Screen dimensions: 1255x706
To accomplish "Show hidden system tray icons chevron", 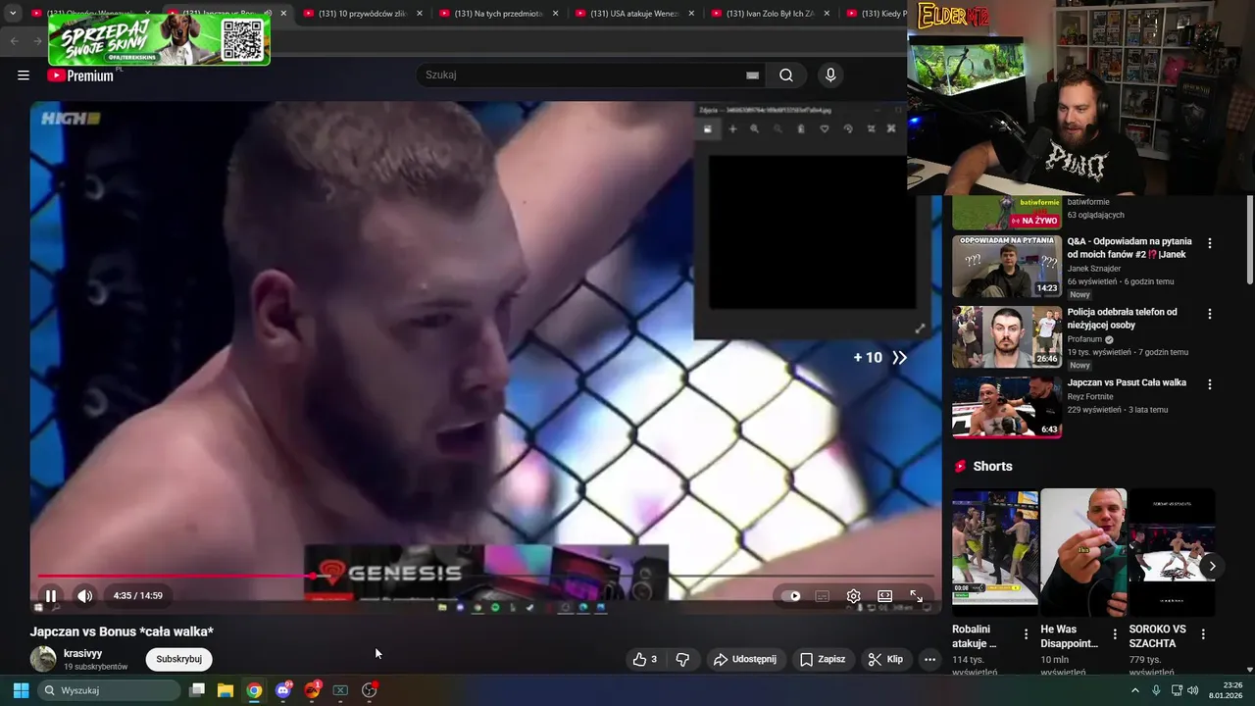I will (x=1135, y=690).
